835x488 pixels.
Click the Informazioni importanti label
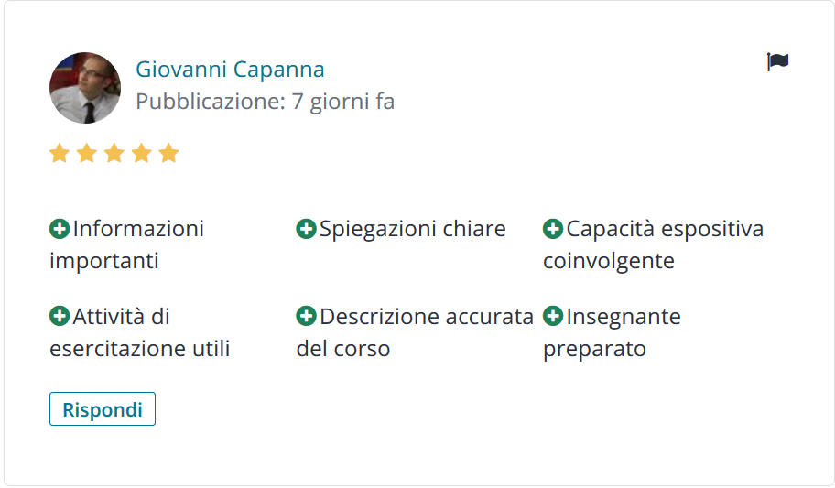coord(126,244)
